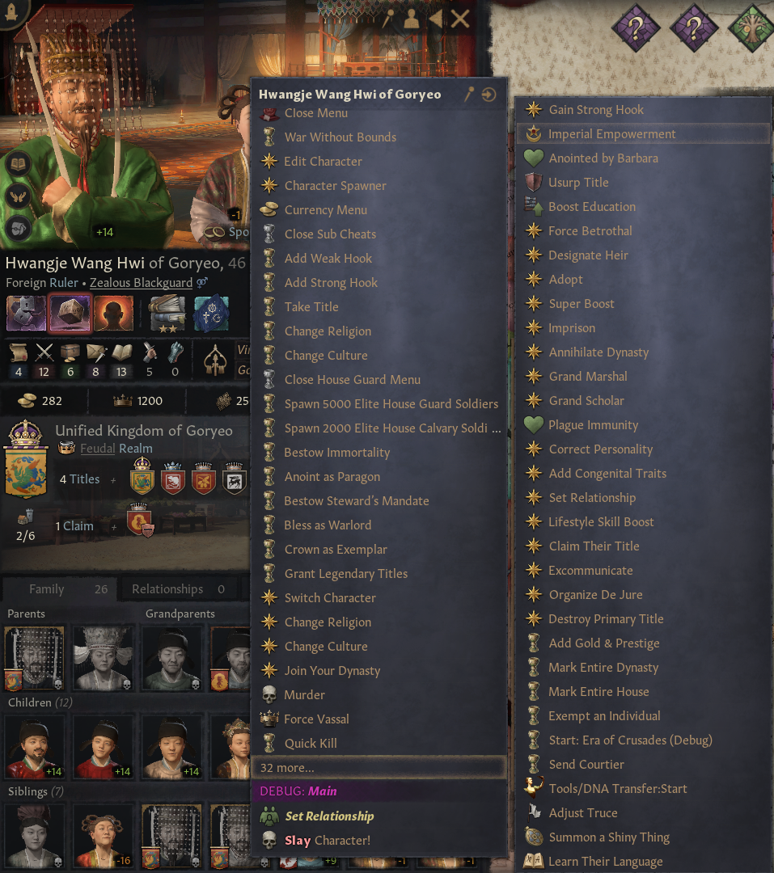The image size is (774, 873).
Task: Expand titles list with plus sign
Action: 113,480
